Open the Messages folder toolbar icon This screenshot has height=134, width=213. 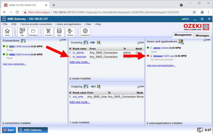click(33, 32)
